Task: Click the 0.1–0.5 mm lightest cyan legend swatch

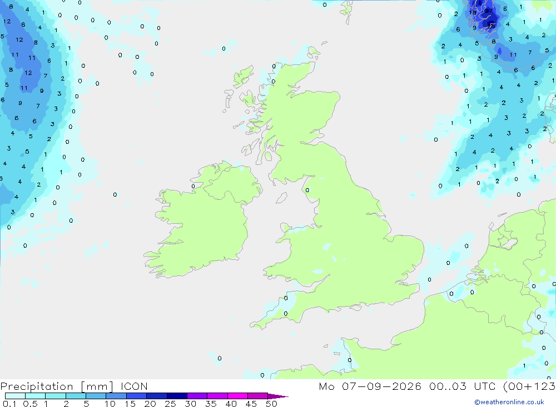Action: (x=15, y=396)
